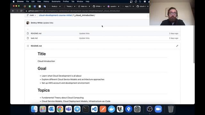
Task: Click the Title heading in README
Action: pos(42,54)
